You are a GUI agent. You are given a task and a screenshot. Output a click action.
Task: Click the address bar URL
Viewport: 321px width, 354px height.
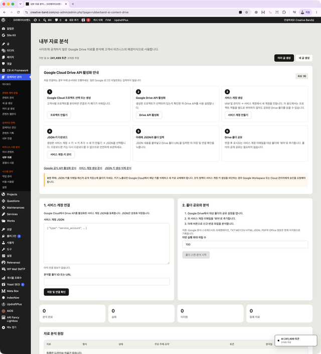pyautogui.click(x=79, y=12)
